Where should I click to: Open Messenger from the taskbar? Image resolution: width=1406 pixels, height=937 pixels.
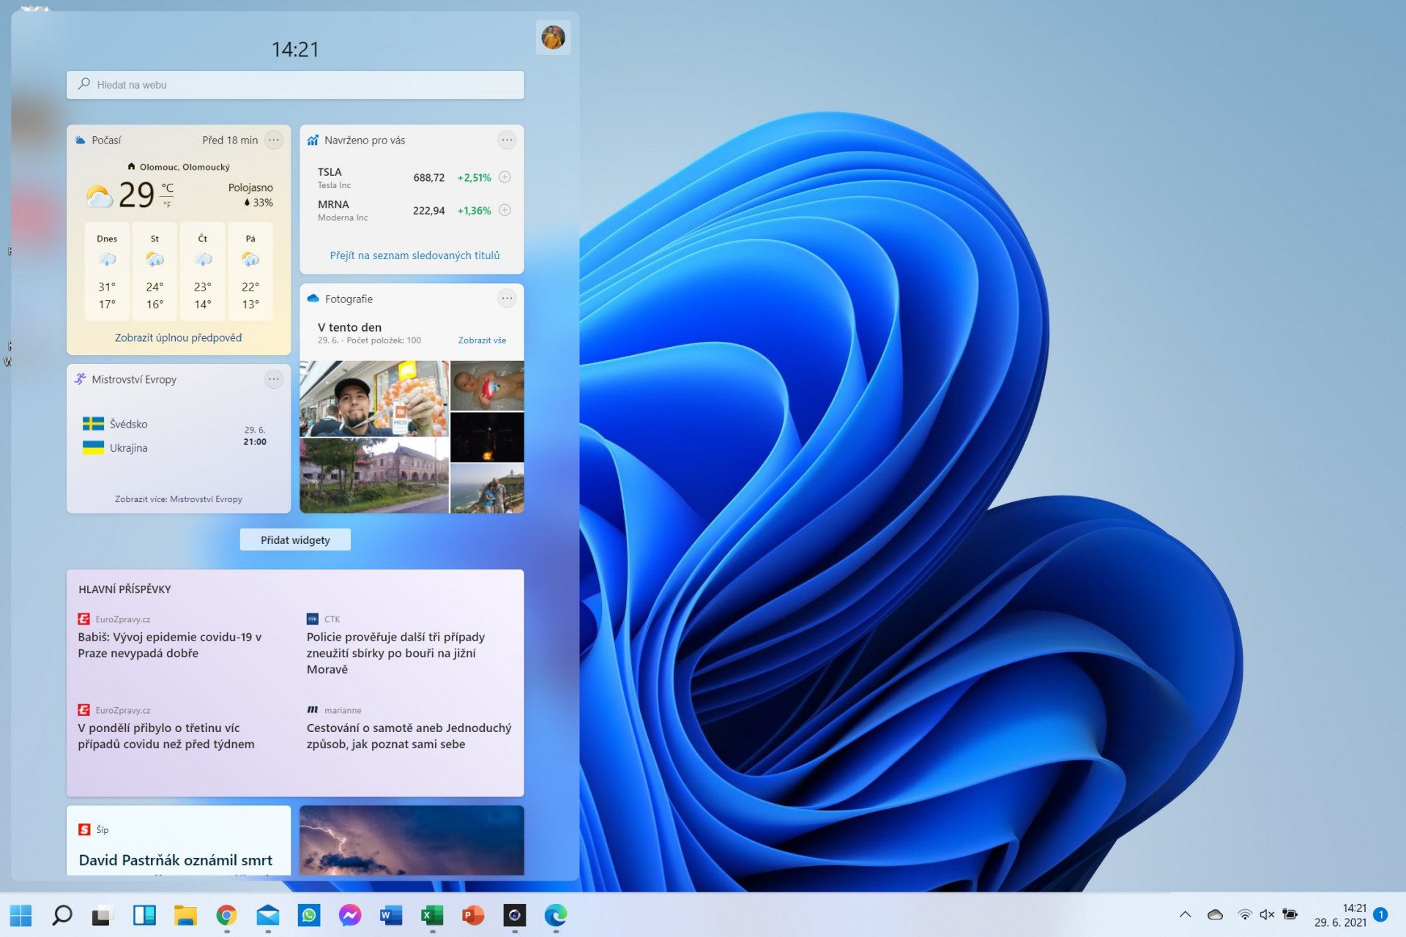pyautogui.click(x=350, y=915)
